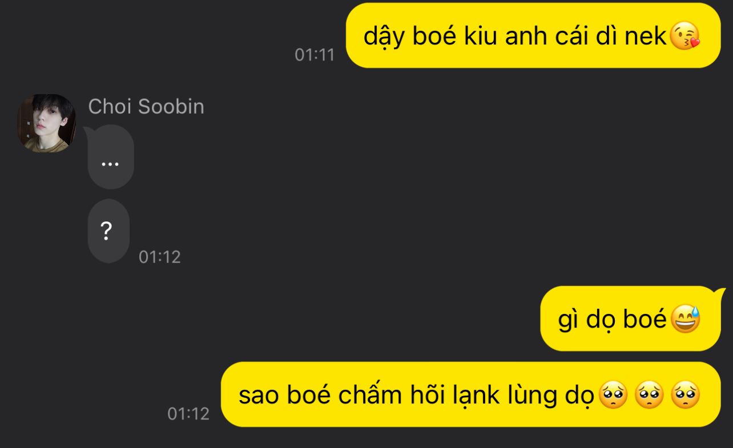Select the gray "..." message bubble
This screenshot has height=448, width=733.
pyautogui.click(x=110, y=157)
